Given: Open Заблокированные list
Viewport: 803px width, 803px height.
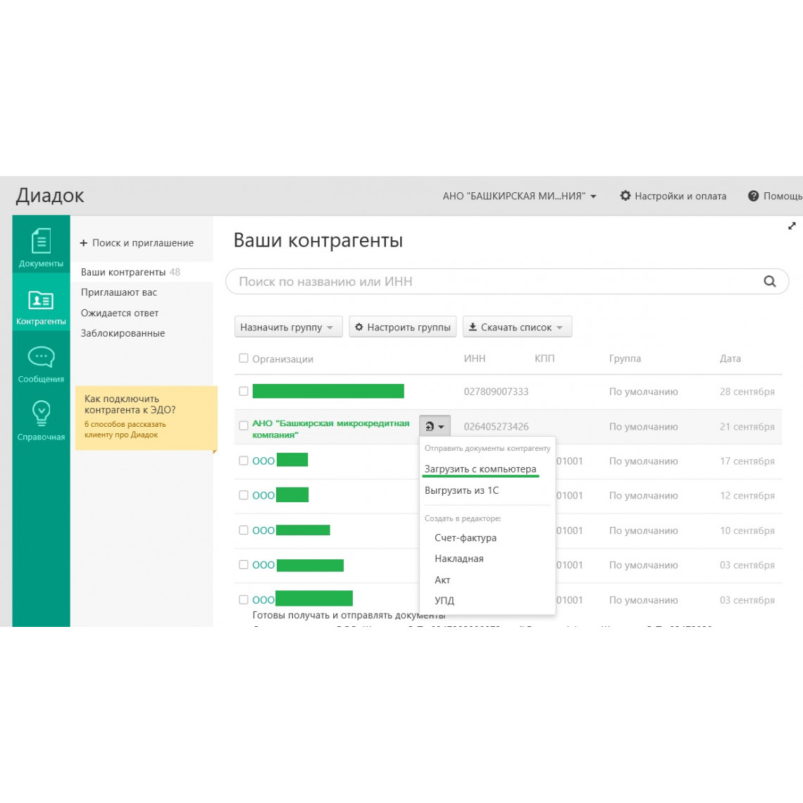Looking at the screenshot, I should (123, 333).
